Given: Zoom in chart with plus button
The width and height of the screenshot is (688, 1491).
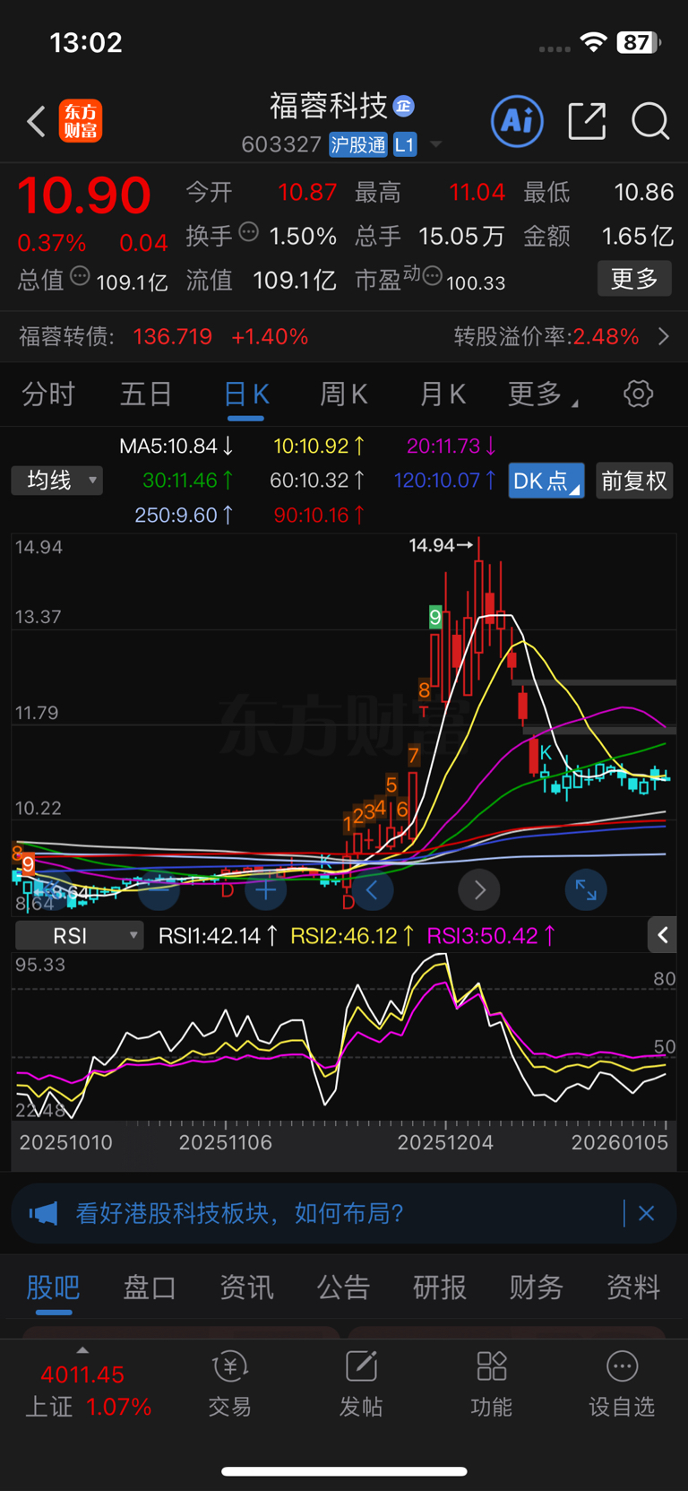Looking at the screenshot, I should click(266, 890).
